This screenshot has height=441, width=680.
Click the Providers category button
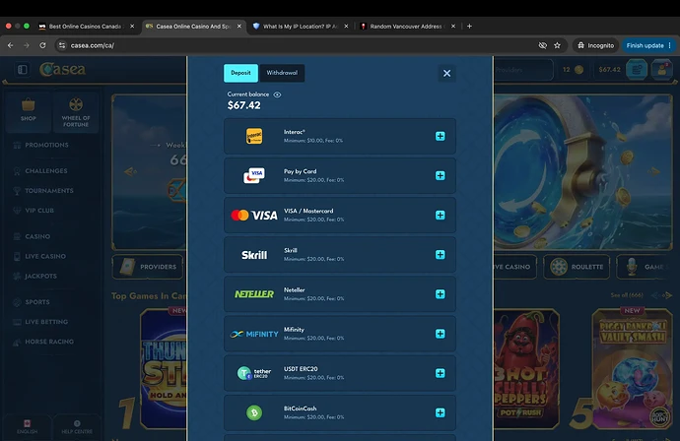pyautogui.click(x=148, y=267)
